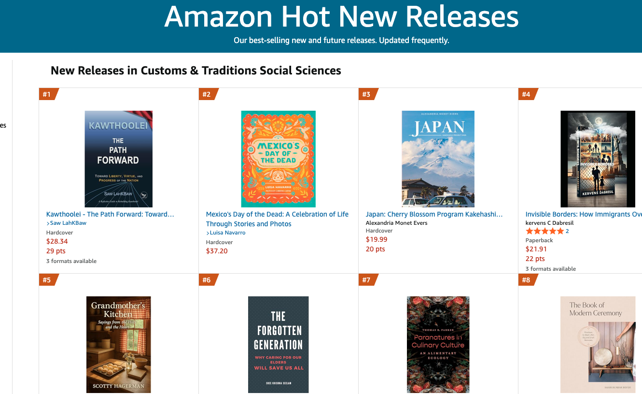
Task: Click the five-star rating for Invisible Borders
Action: [x=544, y=231]
